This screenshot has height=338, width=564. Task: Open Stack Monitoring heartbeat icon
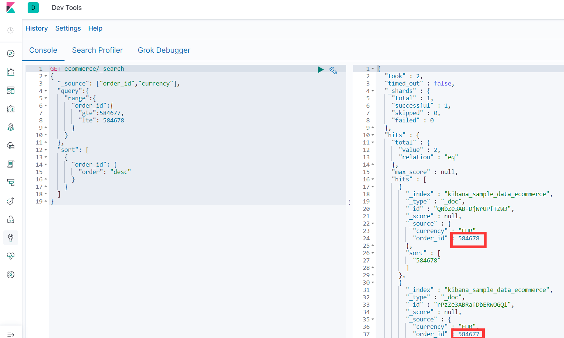coord(11,256)
